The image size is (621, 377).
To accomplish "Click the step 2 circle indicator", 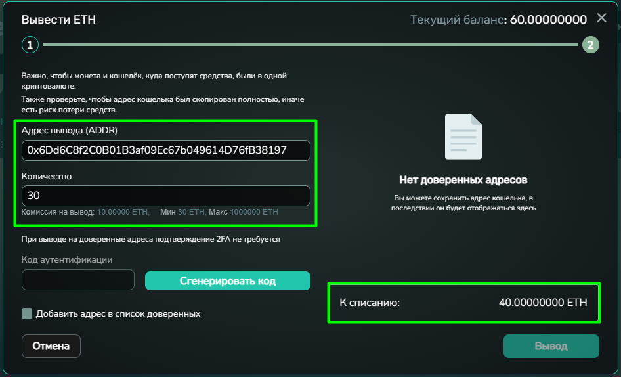I will click(589, 45).
